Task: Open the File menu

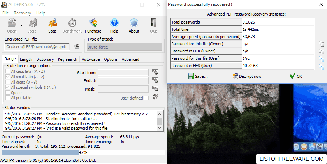Action: point(5,13)
